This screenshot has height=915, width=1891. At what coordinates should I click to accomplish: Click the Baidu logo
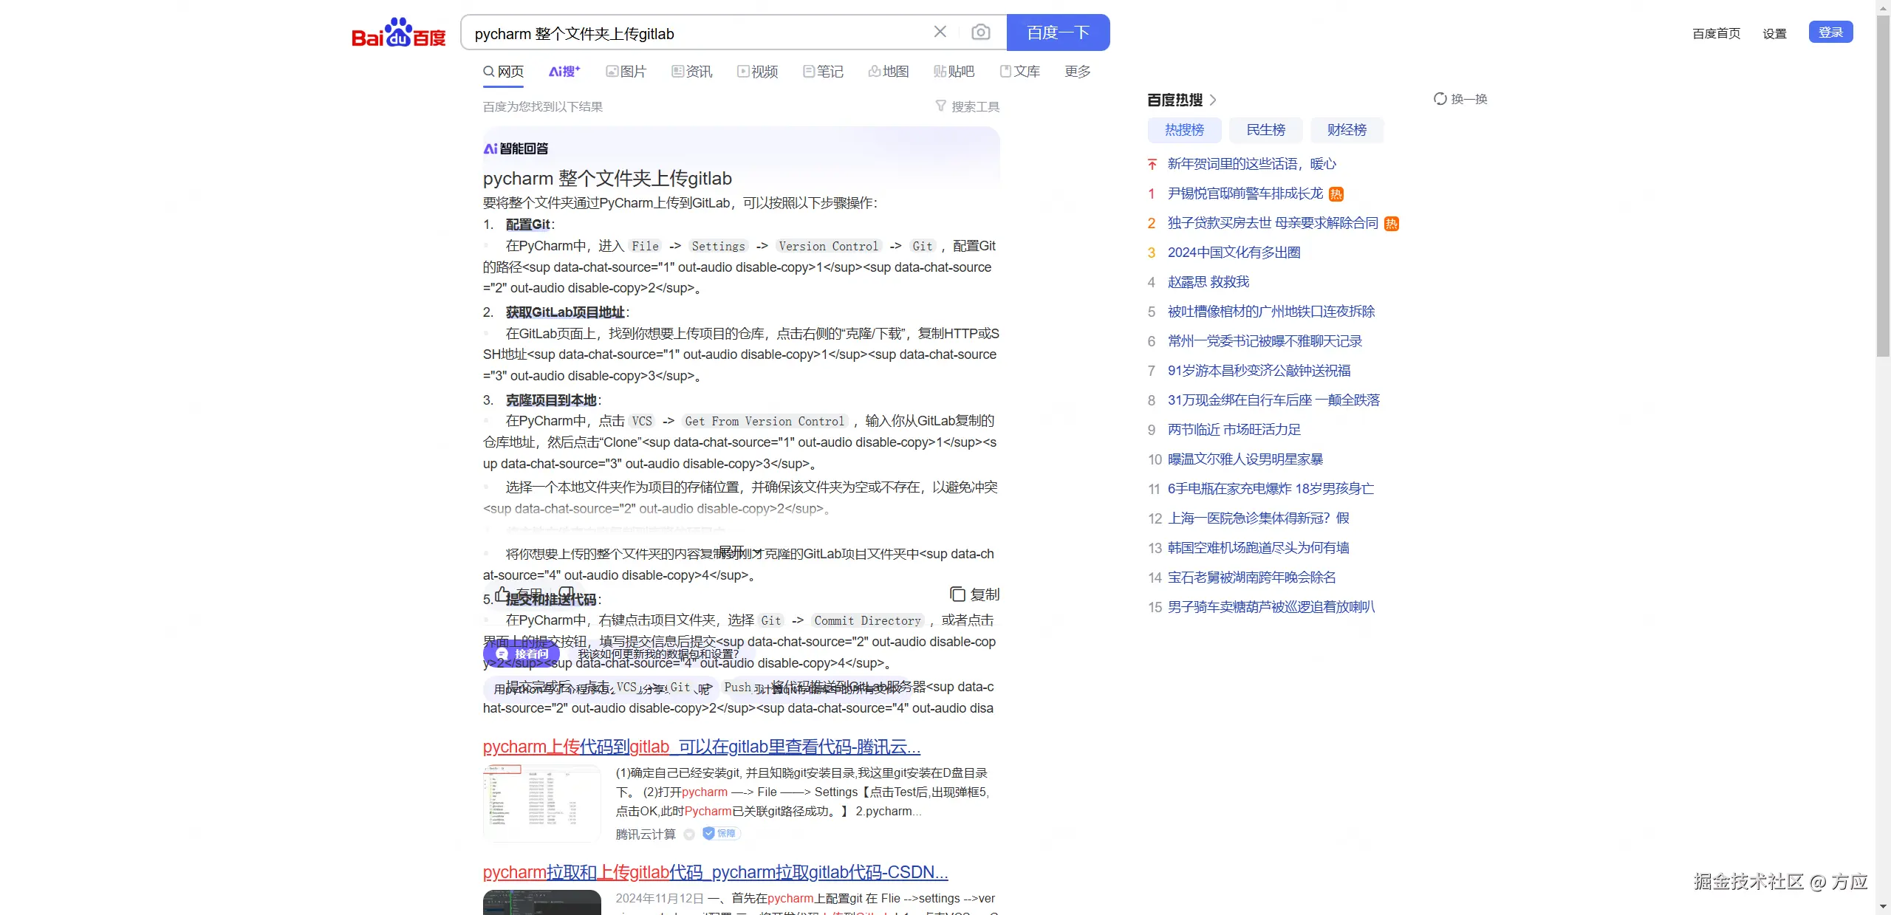point(398,32)
